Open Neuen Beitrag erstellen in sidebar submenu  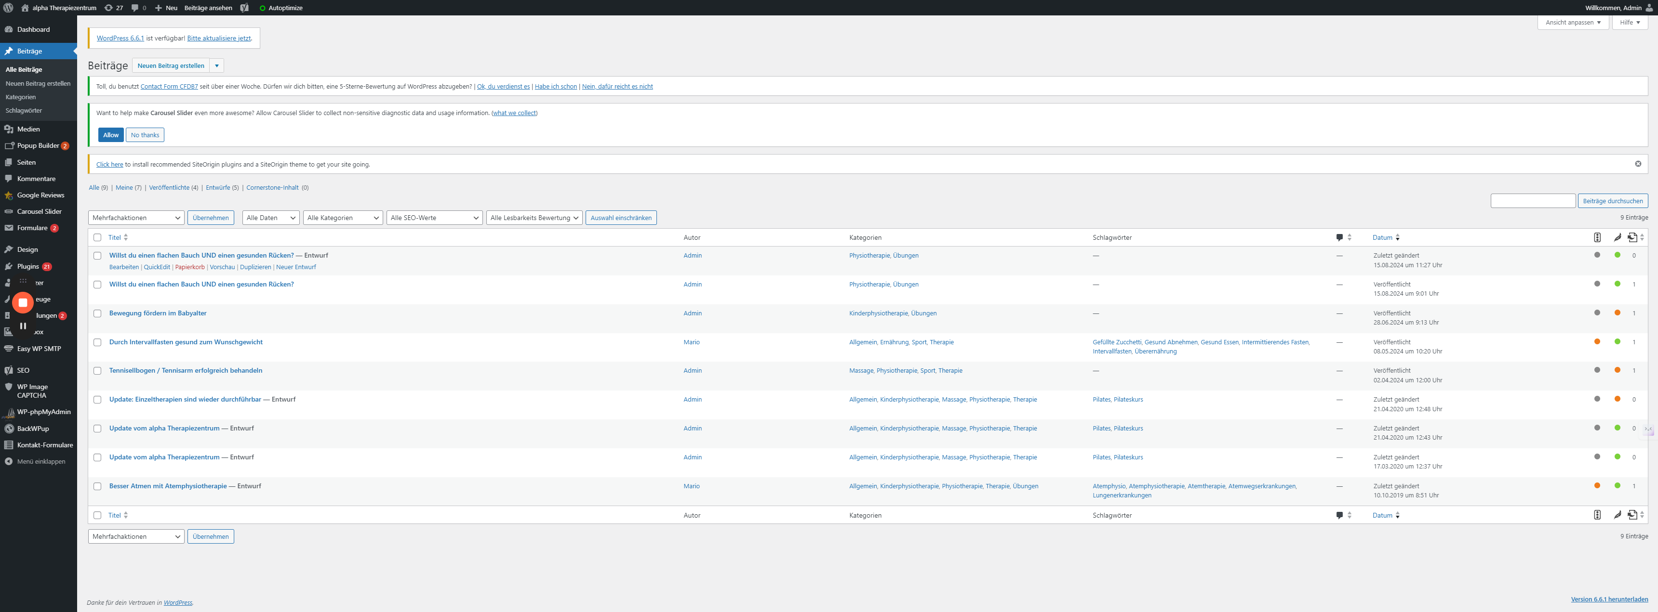(38, 84)
